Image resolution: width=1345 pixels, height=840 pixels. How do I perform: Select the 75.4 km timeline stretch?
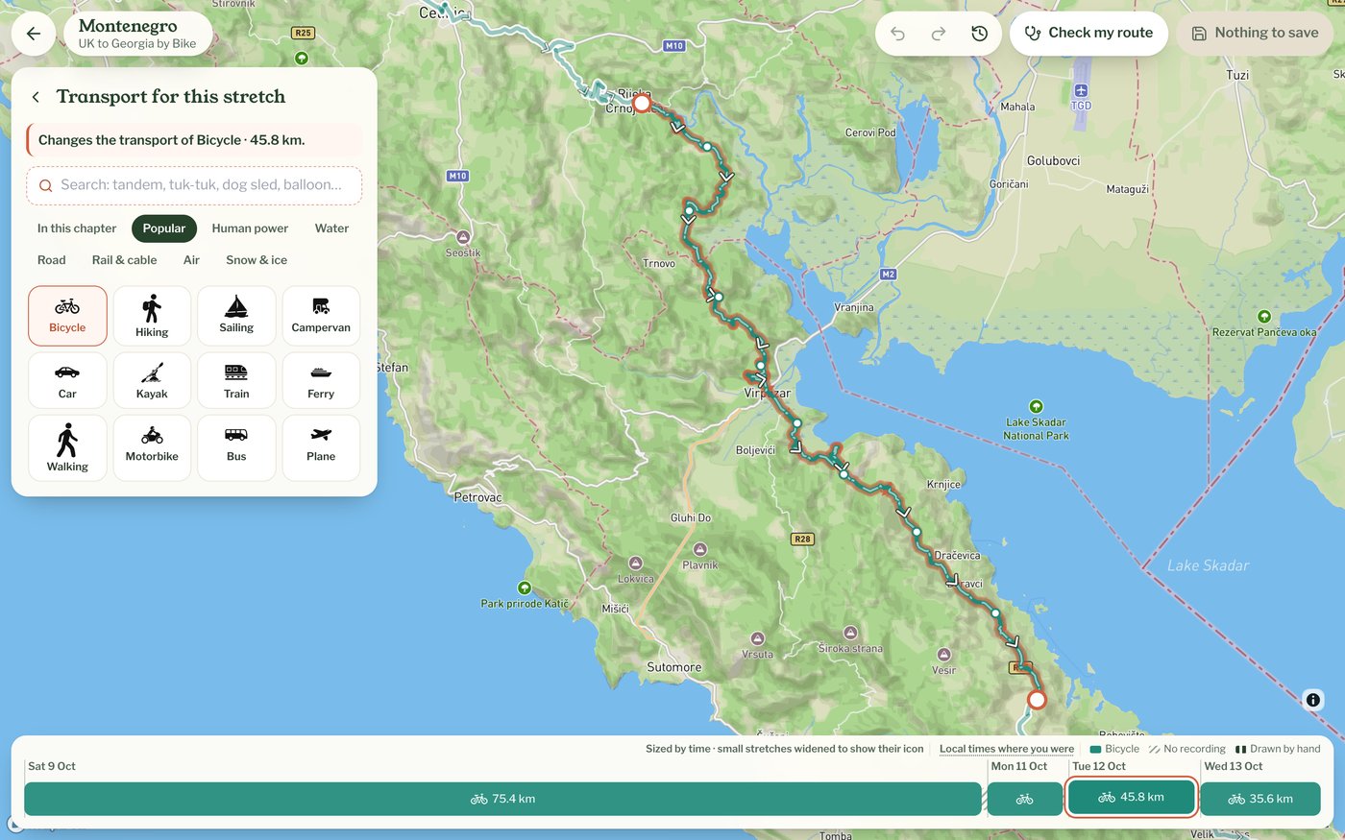click(502, 799)
